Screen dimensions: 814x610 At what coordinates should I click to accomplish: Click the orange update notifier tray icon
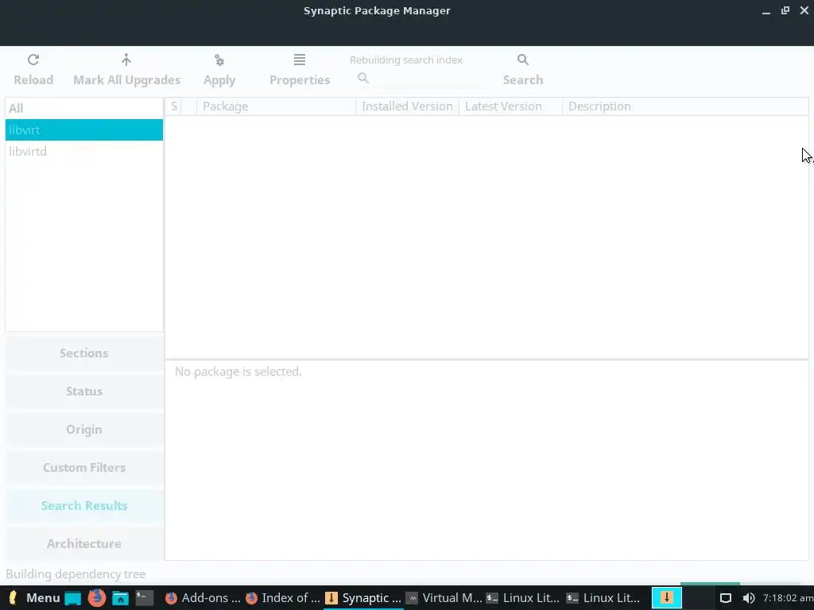[x=667, y=597]
